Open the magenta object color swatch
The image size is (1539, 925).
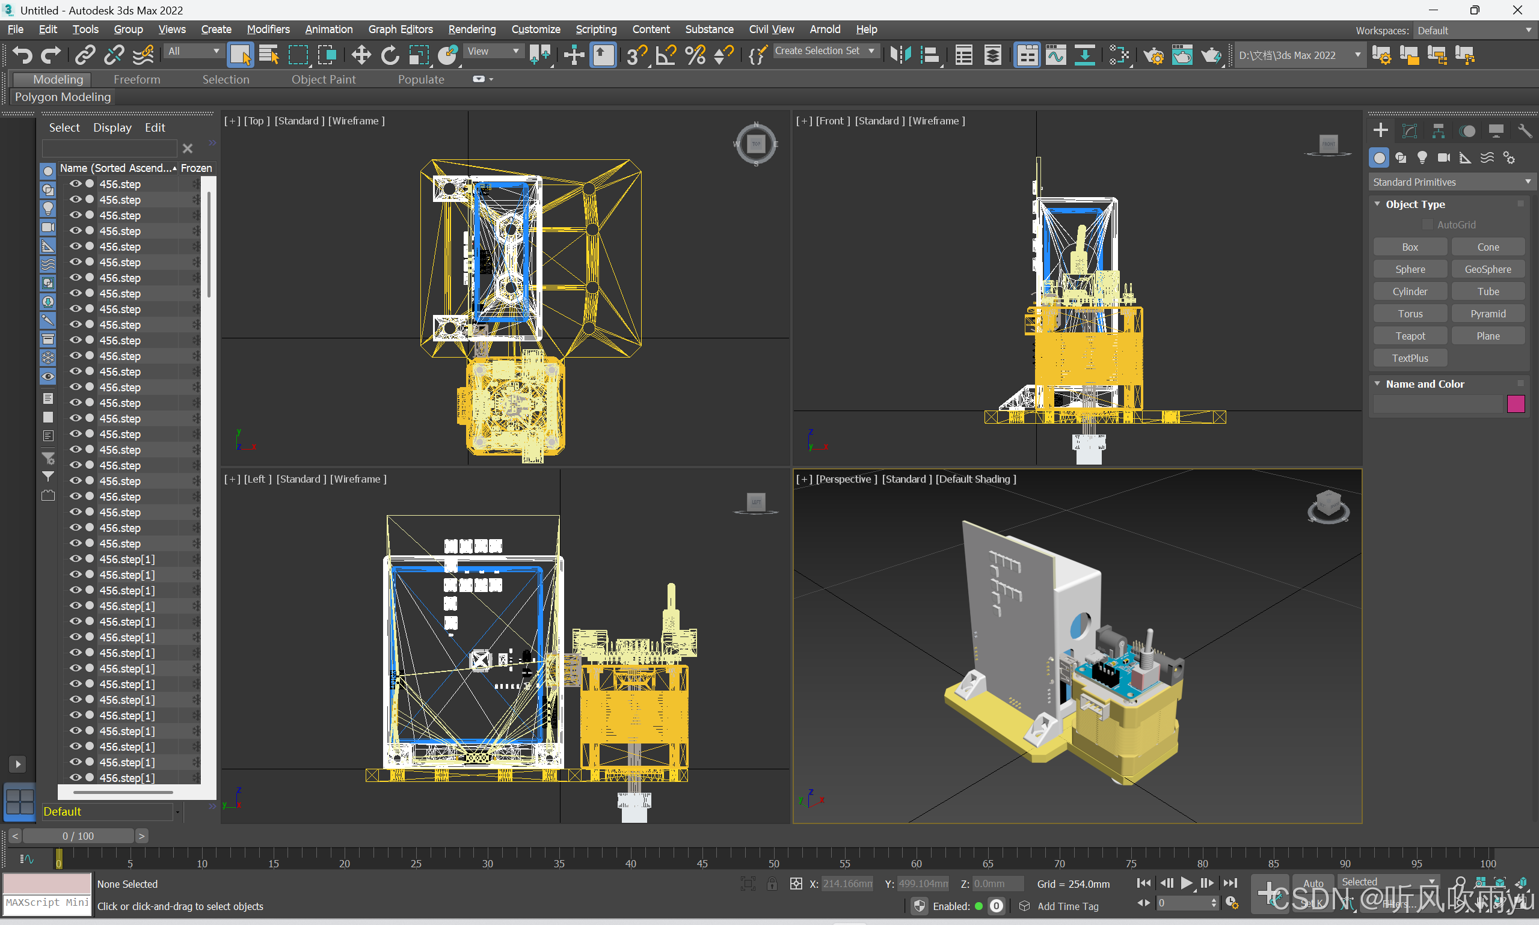coord(1516,404)
